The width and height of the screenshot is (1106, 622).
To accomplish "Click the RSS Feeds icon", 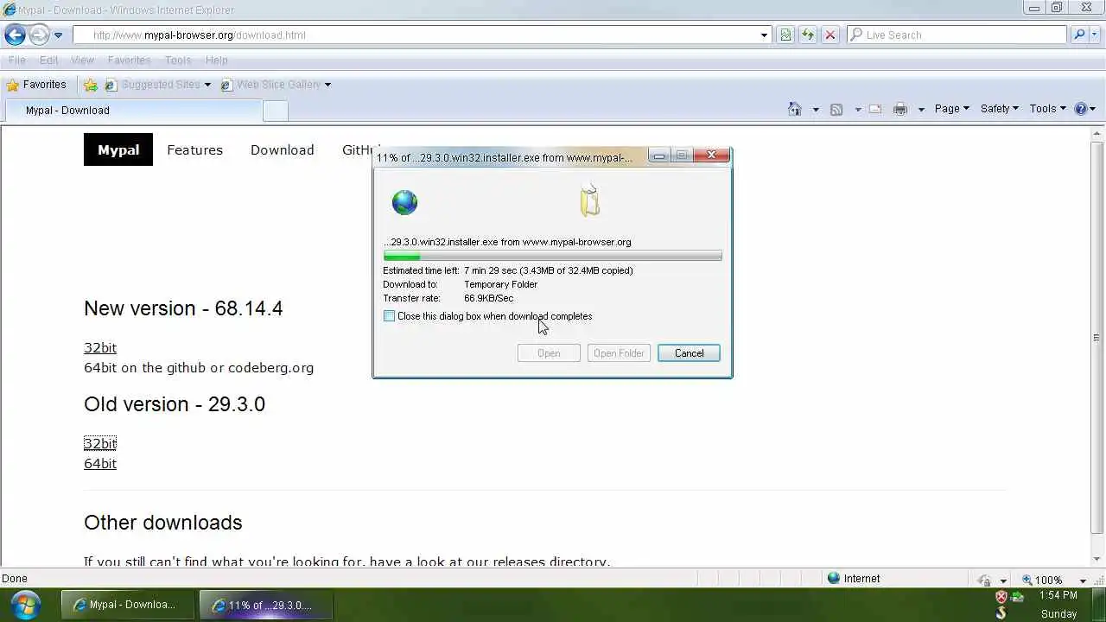I will [836, 109].
